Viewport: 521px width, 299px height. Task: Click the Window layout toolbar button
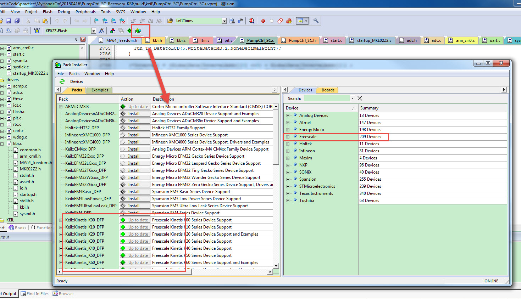(x=302, y=21)
